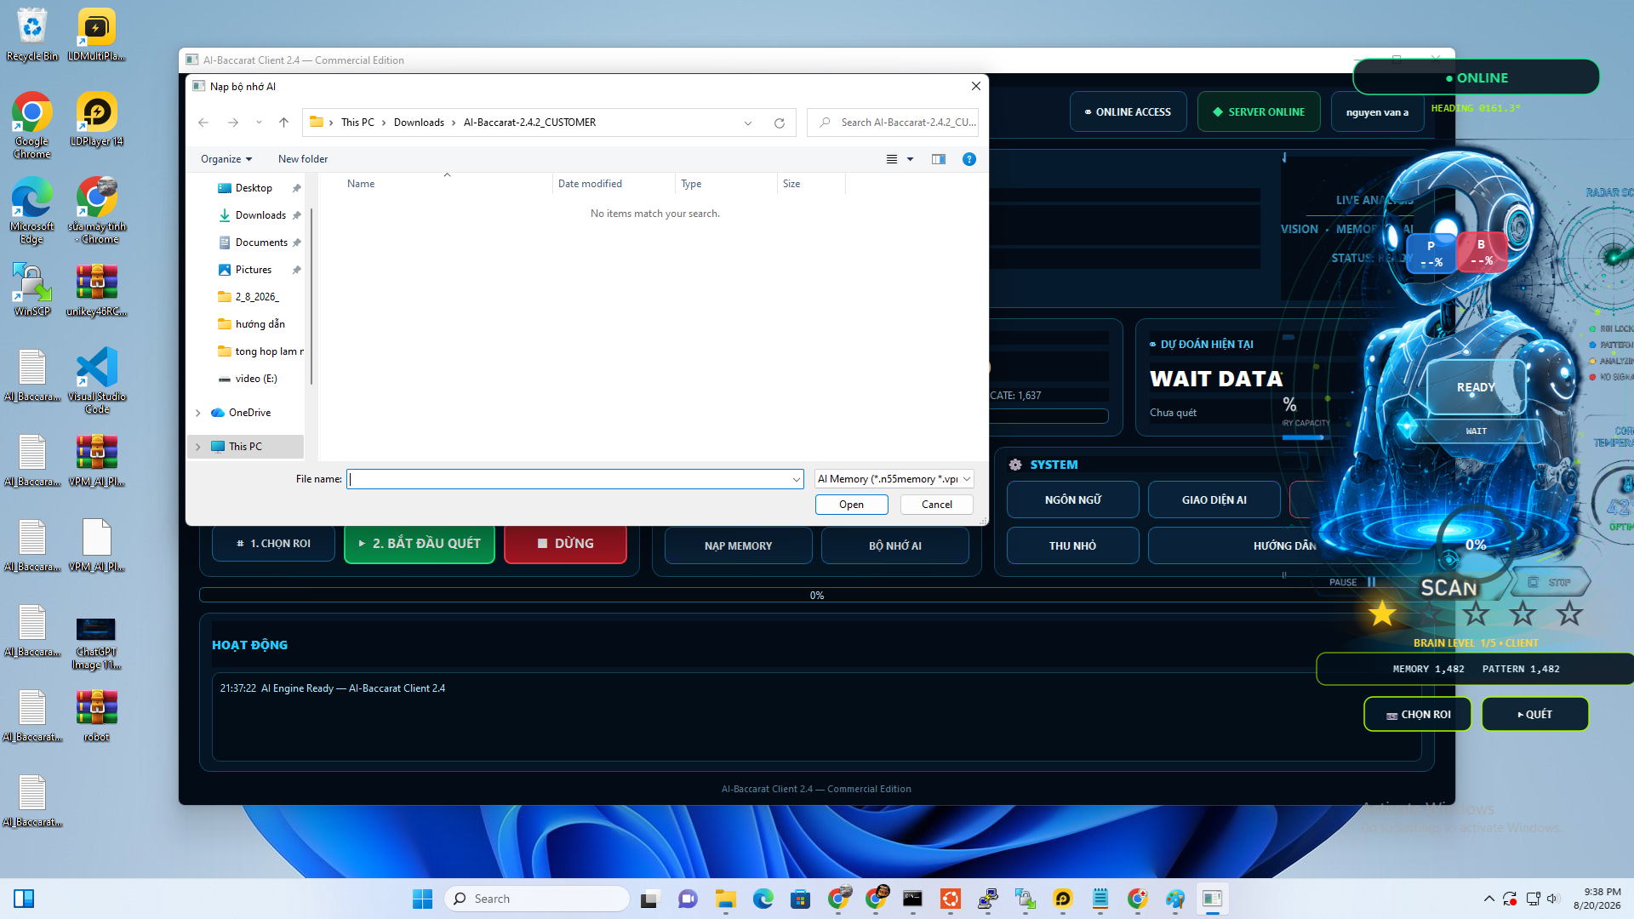Click the Windows Start button

point(422,899)
